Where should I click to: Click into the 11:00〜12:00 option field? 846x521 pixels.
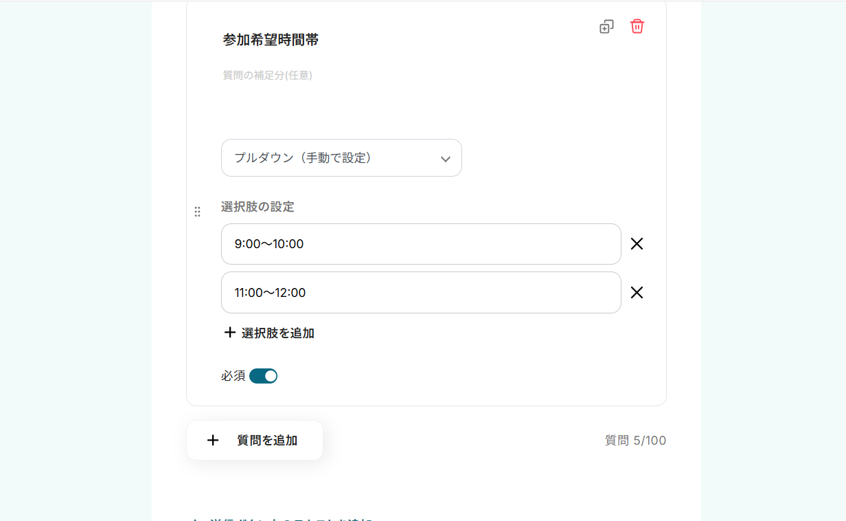click(420, 293)
